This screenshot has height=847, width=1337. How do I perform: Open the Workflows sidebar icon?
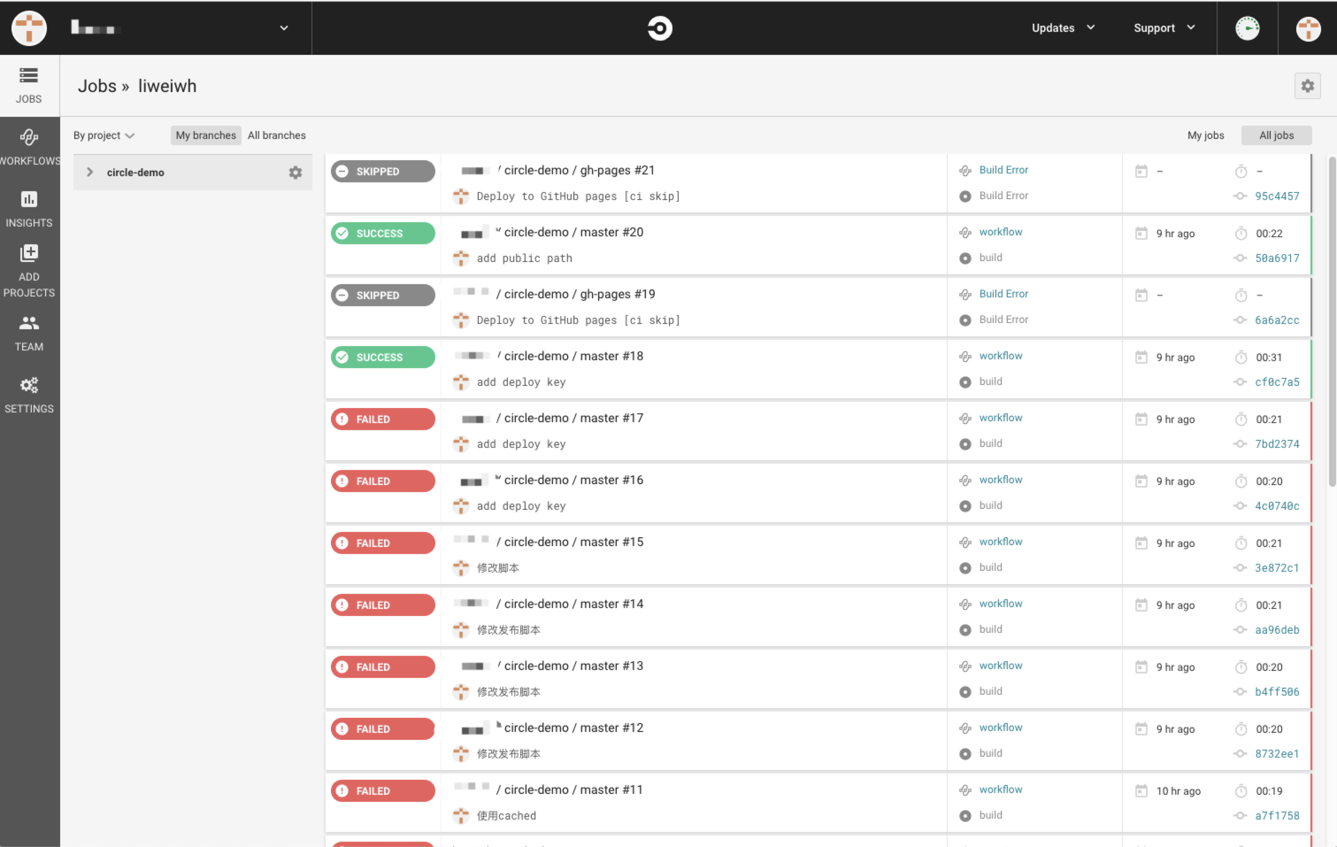29,137
